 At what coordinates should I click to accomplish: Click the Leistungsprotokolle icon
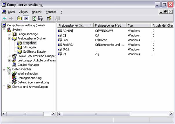[x=14, y=60]
